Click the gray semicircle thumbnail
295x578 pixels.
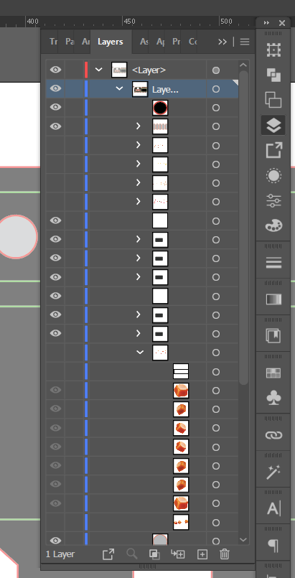coord(160,539)
